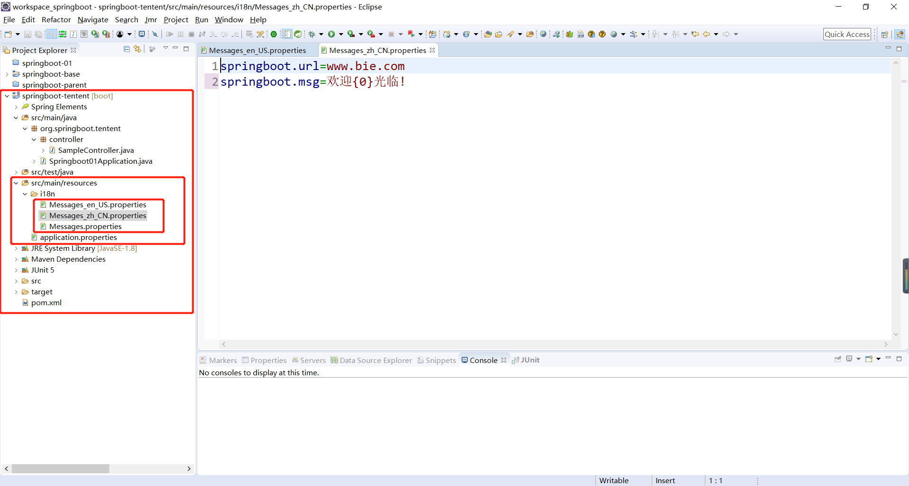Click the Skip All Breakpoints icon
The image size is (909, 486).
click(x=155, y=34)
